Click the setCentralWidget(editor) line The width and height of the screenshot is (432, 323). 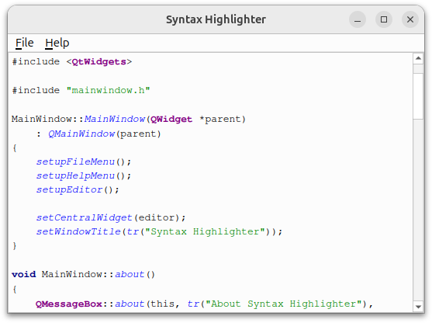pos(111,217)
